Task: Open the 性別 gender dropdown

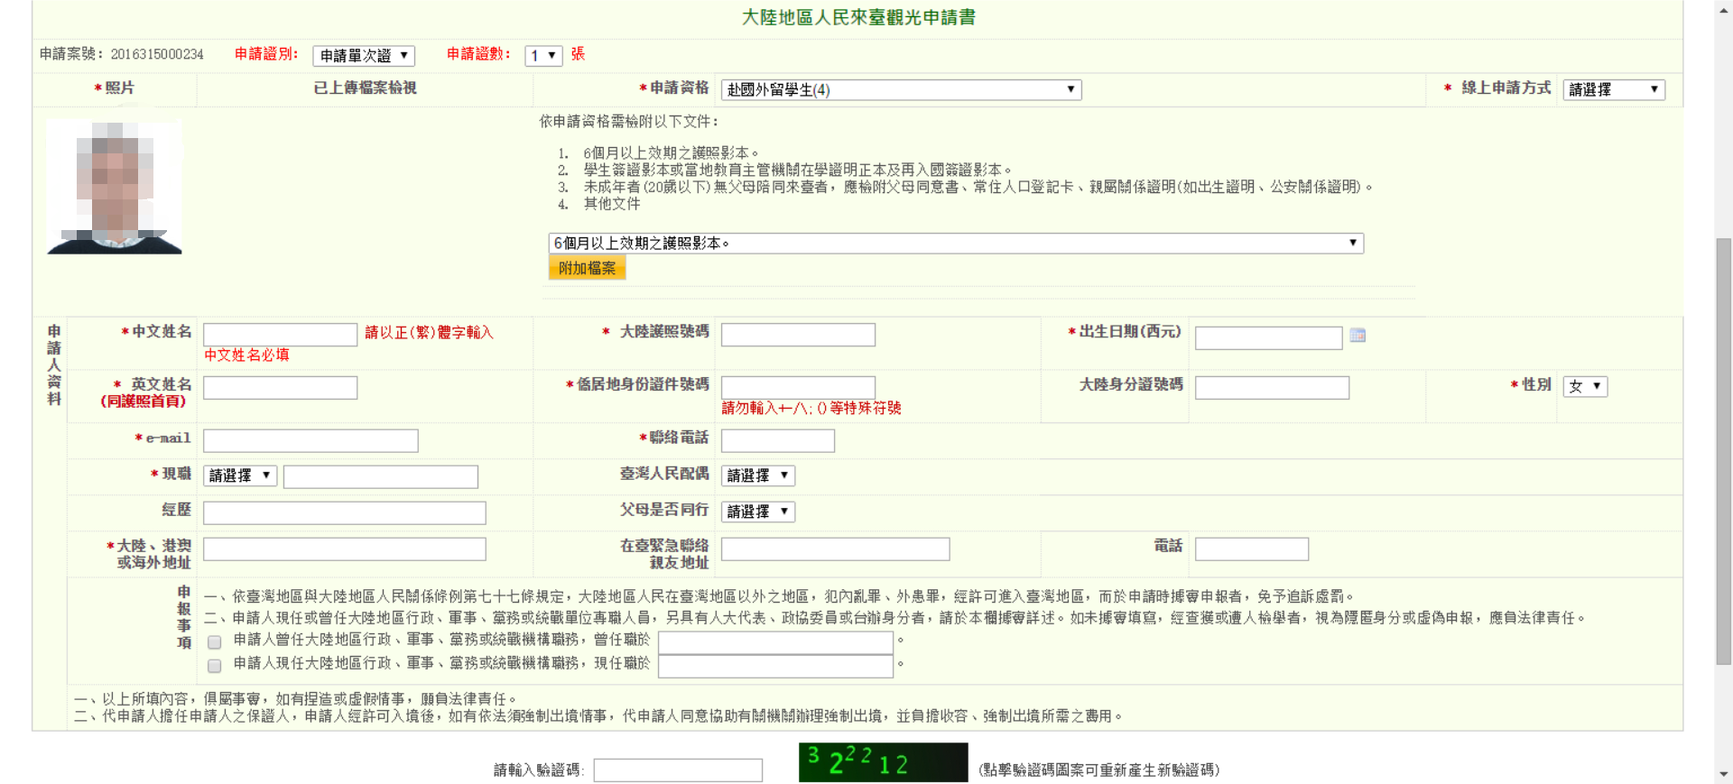Action: (1585, 386)
